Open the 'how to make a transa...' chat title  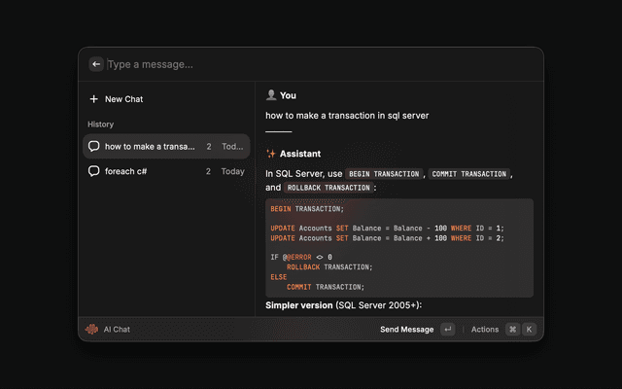(150, 147)
